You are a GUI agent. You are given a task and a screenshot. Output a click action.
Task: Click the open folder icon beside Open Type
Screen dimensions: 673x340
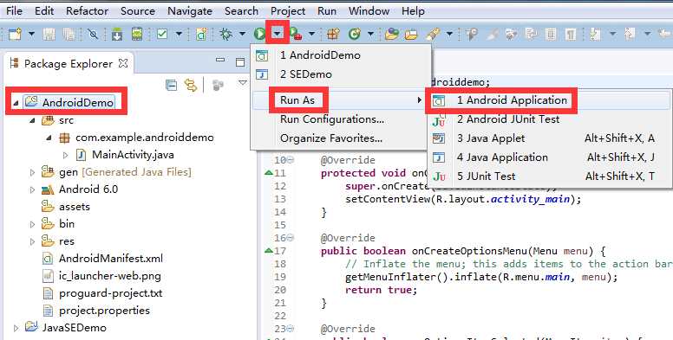click(411, 34)
